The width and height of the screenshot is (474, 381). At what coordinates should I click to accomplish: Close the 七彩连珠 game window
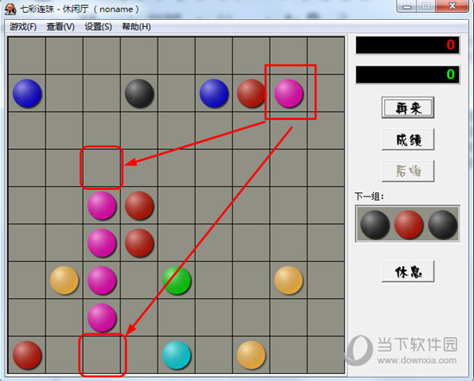tap(452, 6)
